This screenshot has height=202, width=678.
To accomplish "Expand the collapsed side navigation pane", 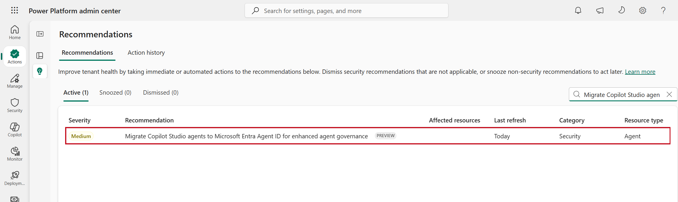I will [x=40, y=34].
